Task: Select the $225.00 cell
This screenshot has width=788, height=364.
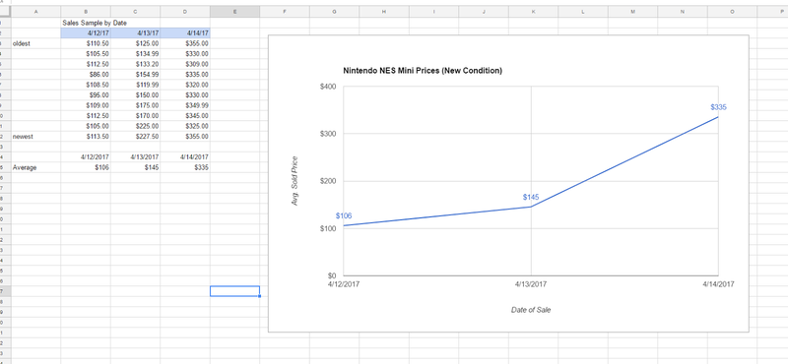Action: [135, 126]
